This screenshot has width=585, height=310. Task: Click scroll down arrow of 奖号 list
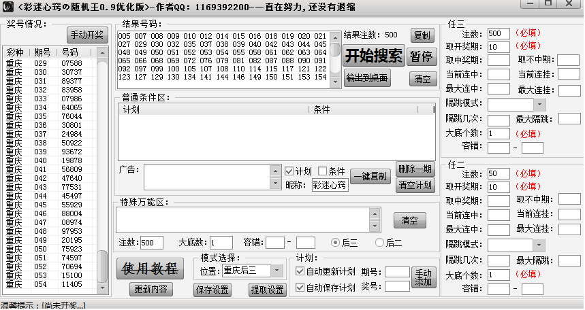click(x=102, y=288)
